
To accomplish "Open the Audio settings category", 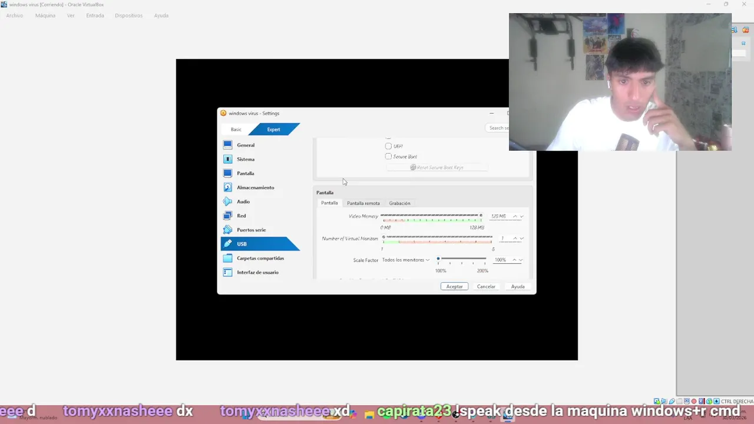I will [260, 201].
